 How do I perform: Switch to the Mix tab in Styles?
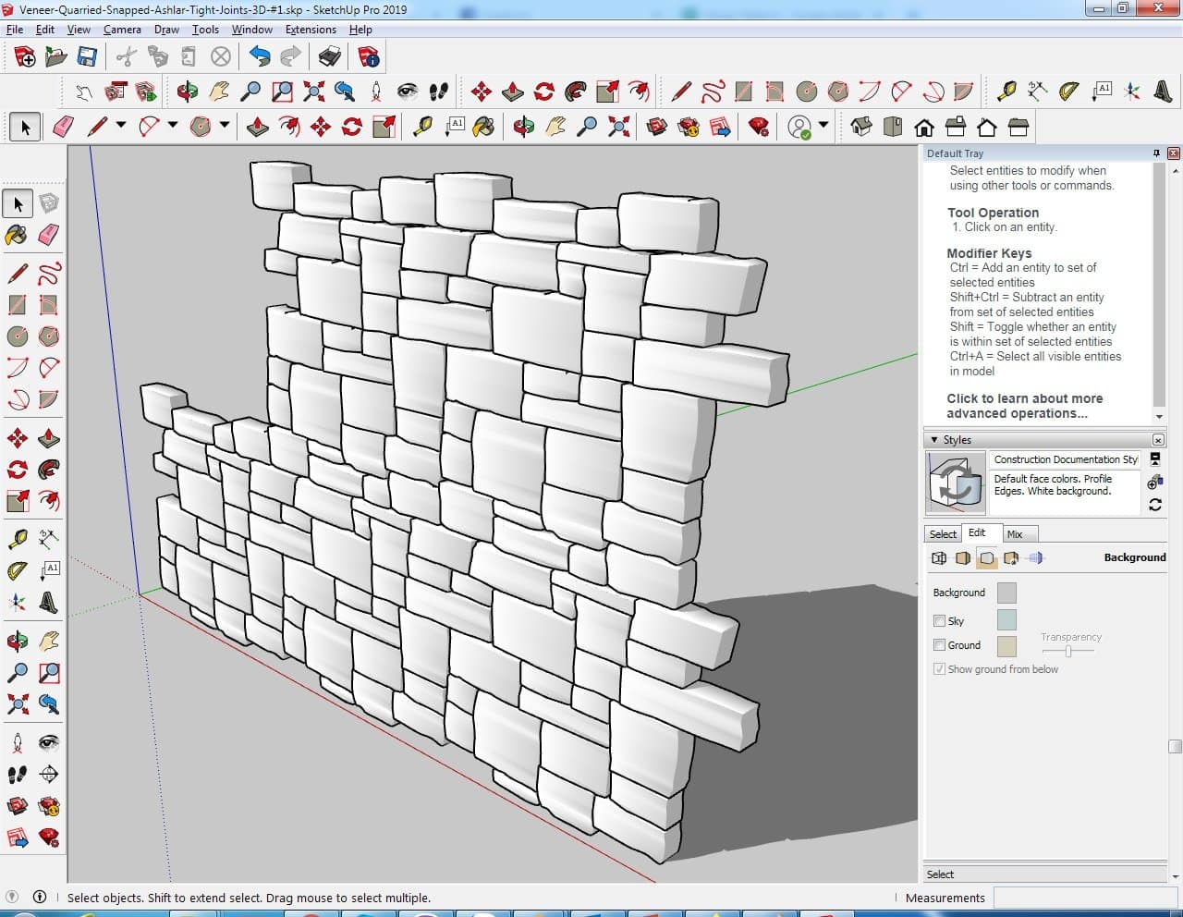click(x=1015, y=534)
